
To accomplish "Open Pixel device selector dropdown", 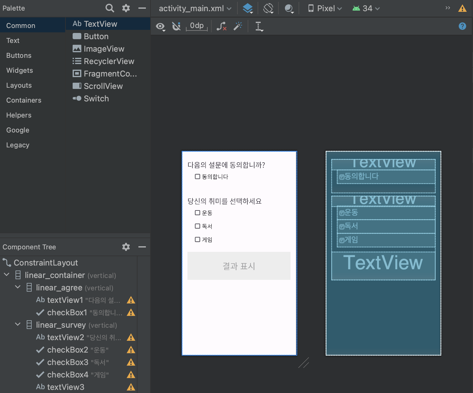I will coord(325,8).
